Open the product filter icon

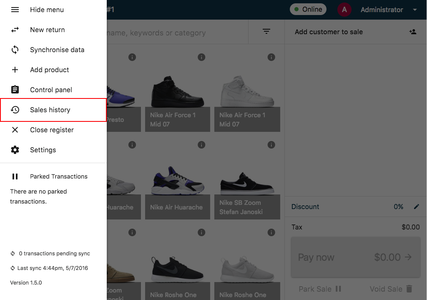pyautogui.click(x=266, y=32)
